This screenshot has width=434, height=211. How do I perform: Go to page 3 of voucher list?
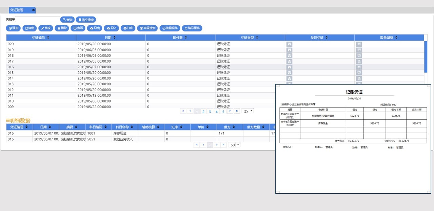click(210, 111)
